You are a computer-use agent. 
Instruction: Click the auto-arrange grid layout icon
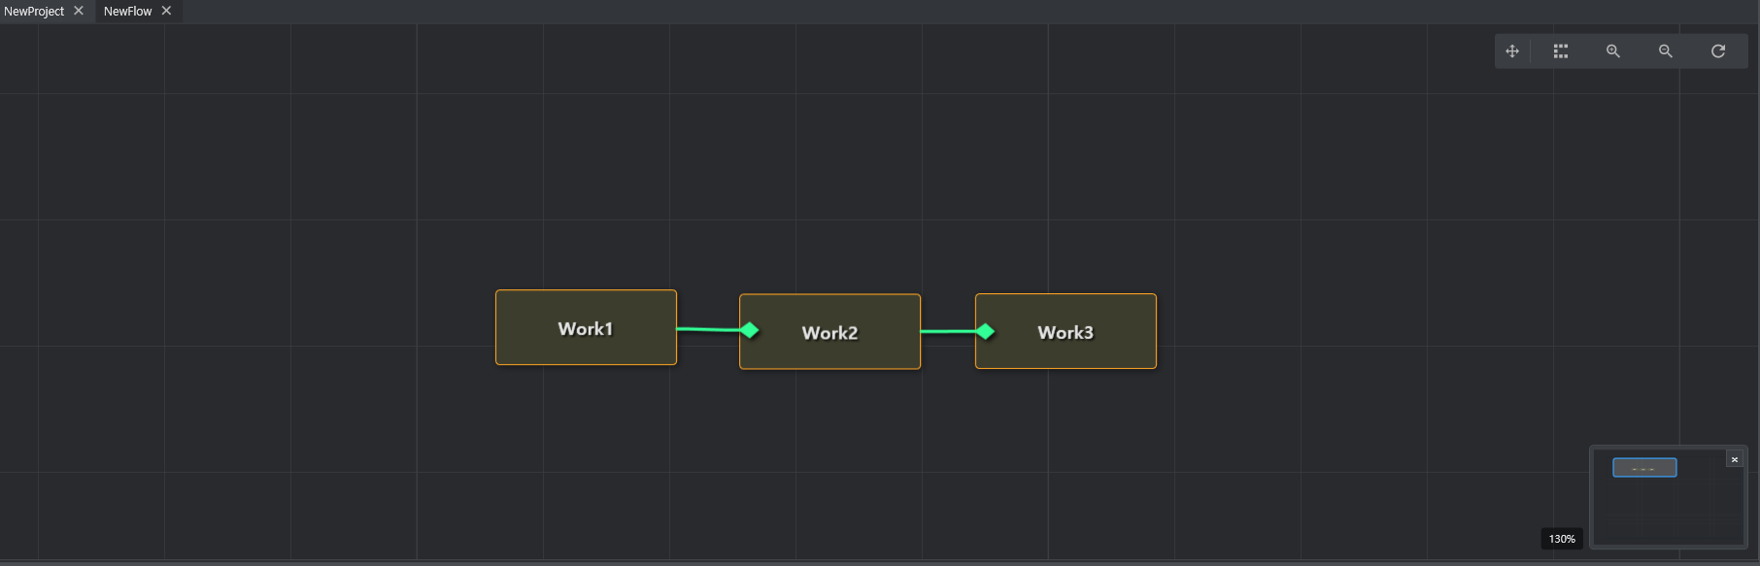pos(1561,51)
